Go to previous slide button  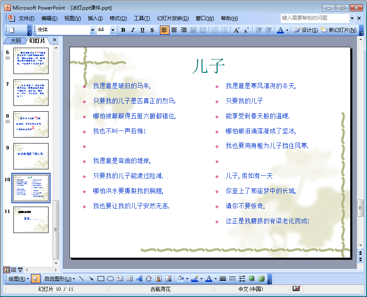tap(360, 253)
